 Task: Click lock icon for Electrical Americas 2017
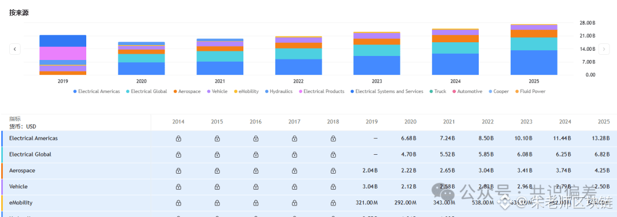tap(294, 138)
